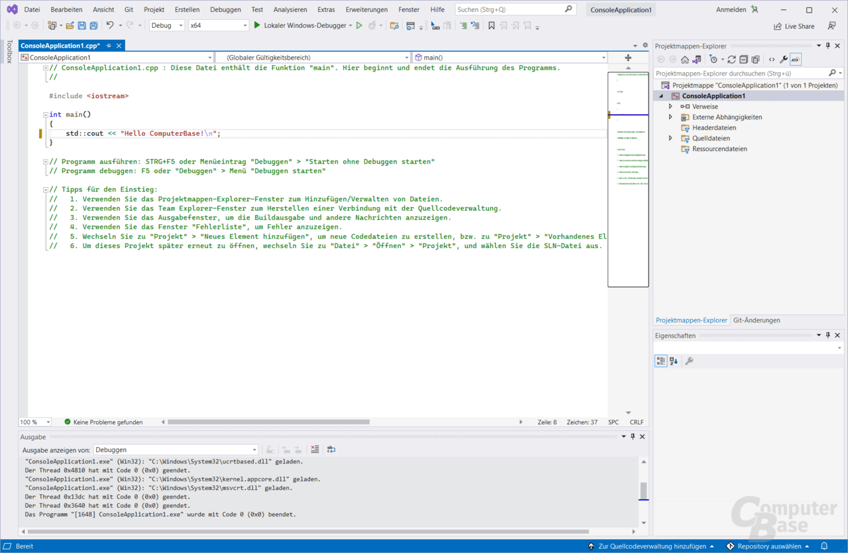This screenshot has width=848, height=553.
Task: Click the open file folder icon
Action: pyautogui.click(x=70, y=25)
